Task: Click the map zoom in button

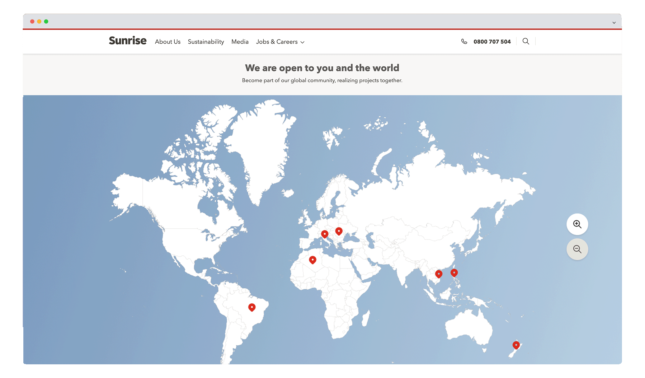Action: tap(577, 224)
